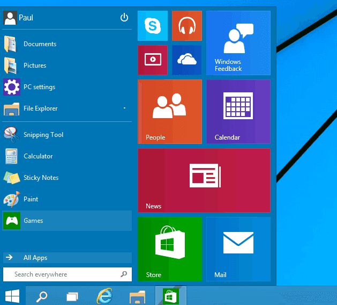Expand File Explorer jump list arrow
The height and width of the screenshot is (305, 337).
[x=124, y=108]
